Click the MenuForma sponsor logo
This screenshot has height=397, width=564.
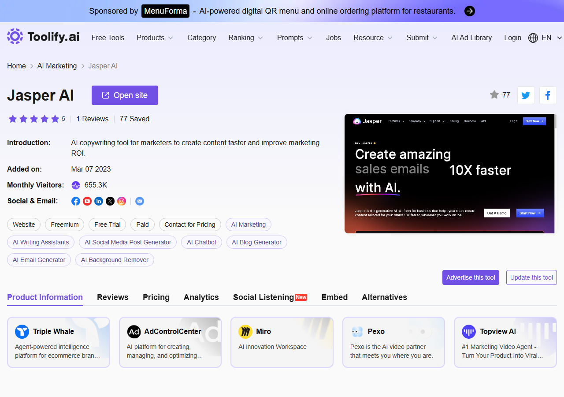click(x=166, y=11)
